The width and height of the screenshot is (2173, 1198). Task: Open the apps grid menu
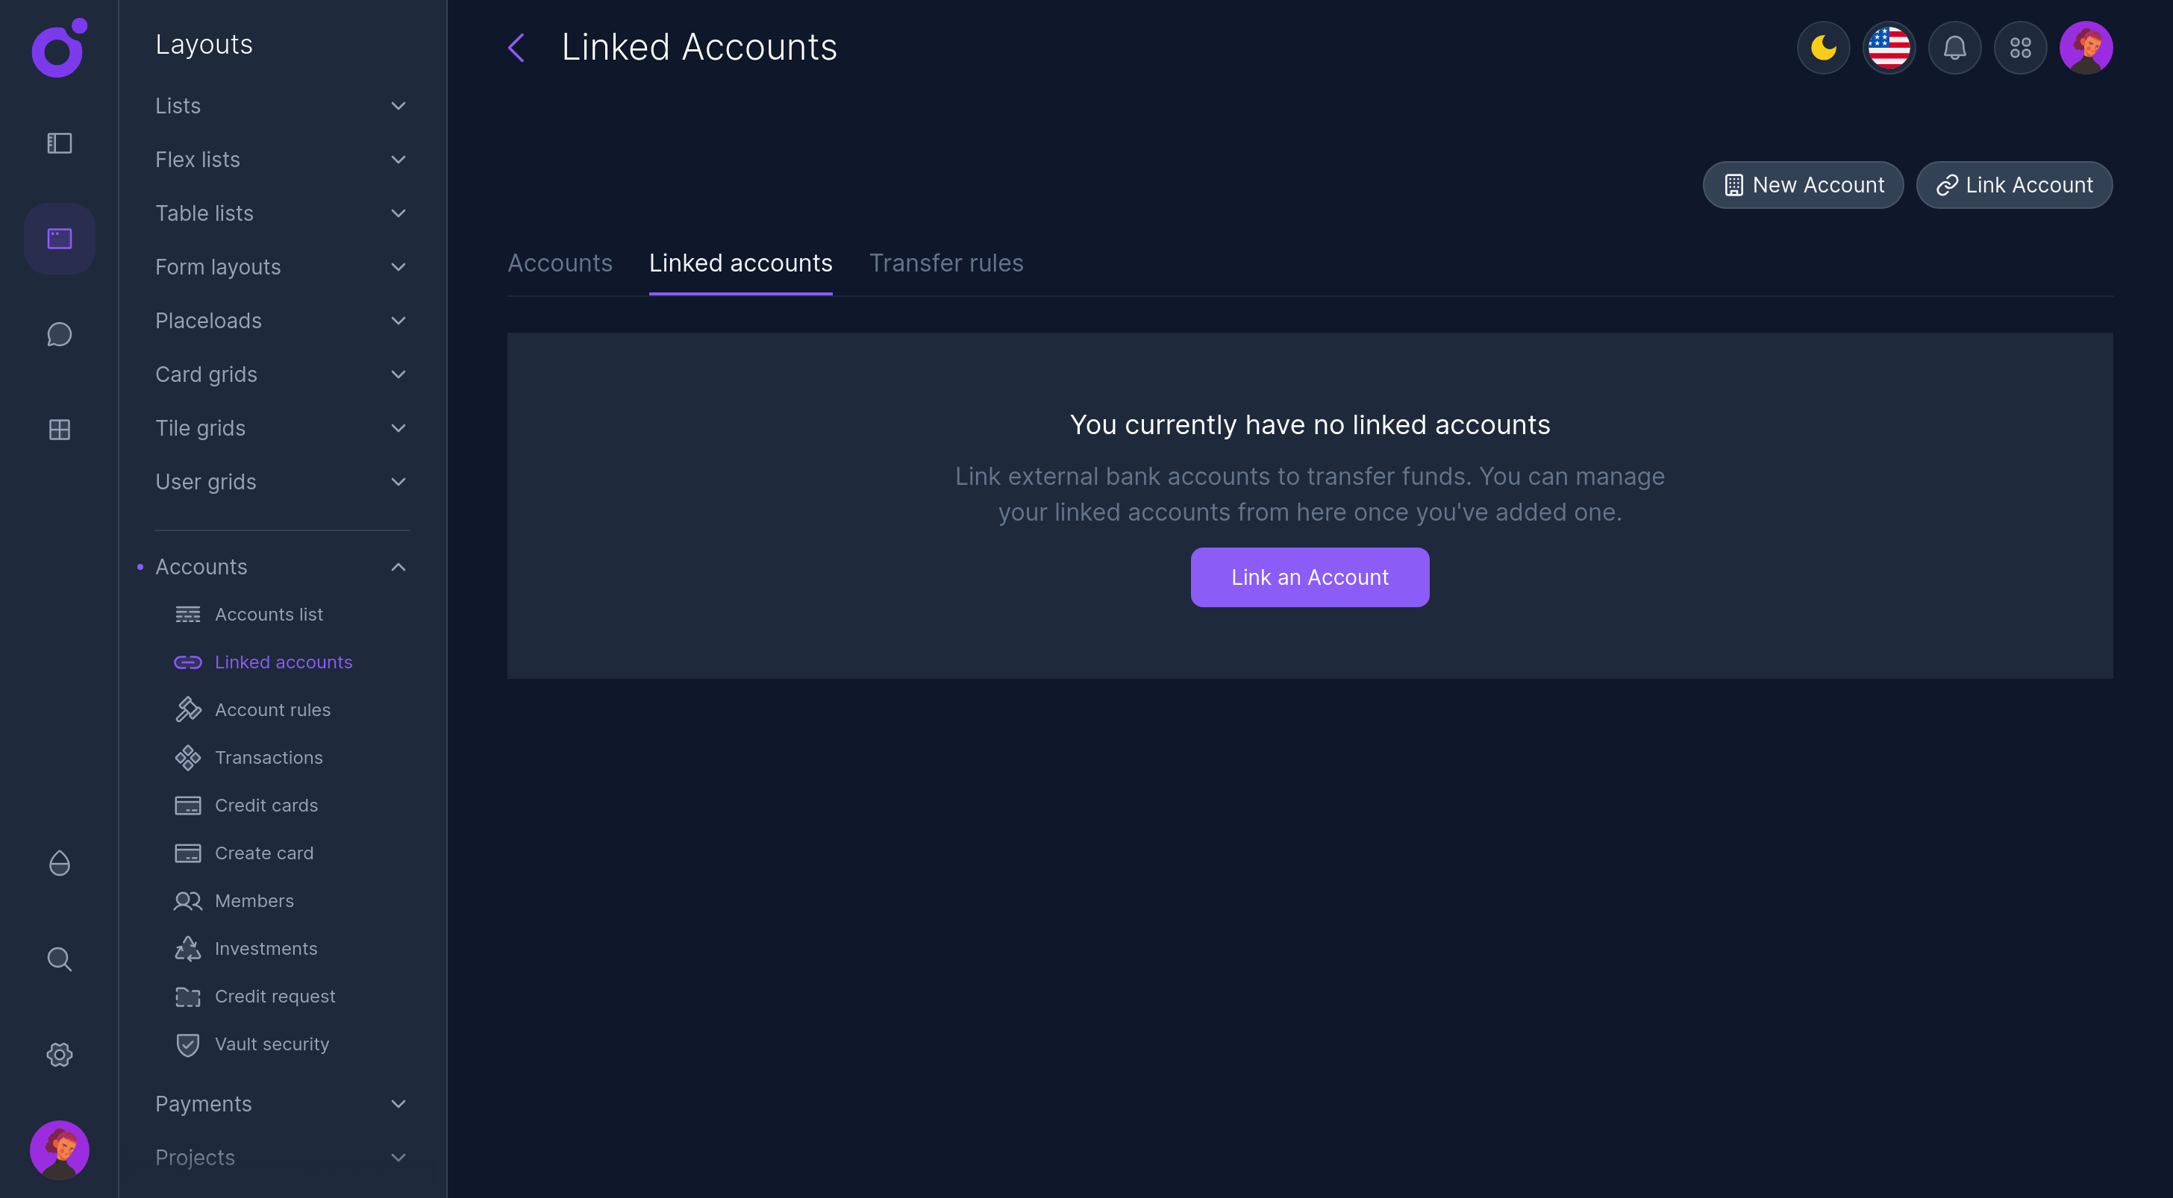pyautogui.click(x=2020, y=48)
